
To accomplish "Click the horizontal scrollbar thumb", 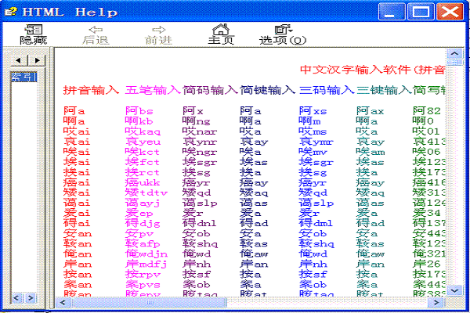I will (x=149, y=303).
